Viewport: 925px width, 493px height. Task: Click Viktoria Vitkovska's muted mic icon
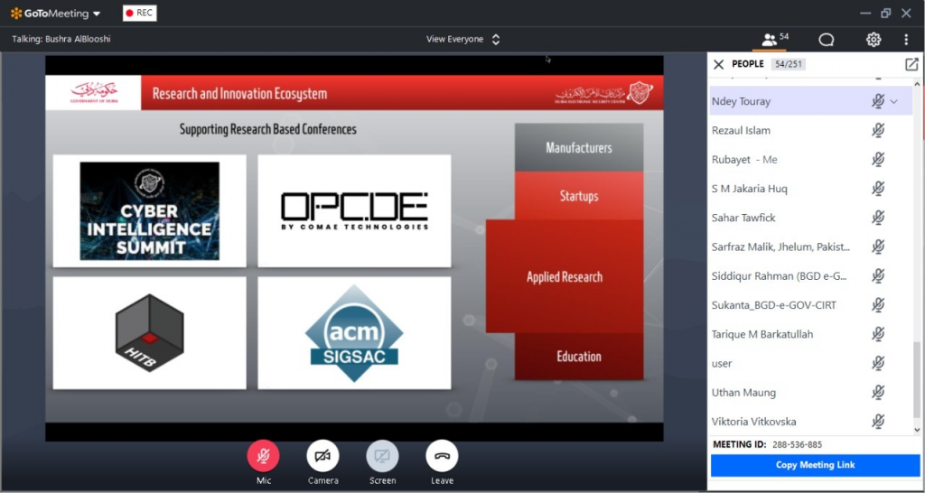[878, 422]
